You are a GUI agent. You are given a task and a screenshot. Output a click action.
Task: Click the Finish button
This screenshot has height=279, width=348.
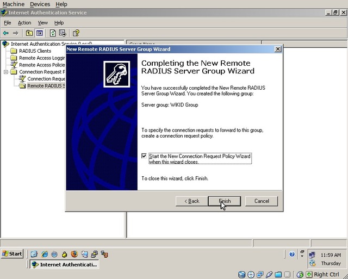click(225, 201)
